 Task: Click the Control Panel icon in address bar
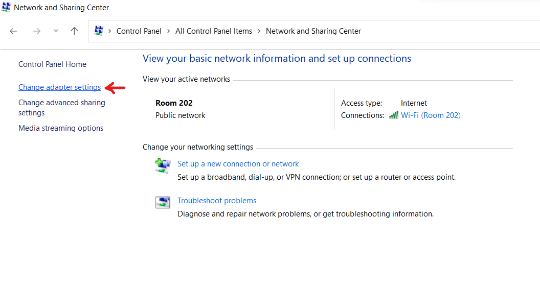pyautogui.click(x=99, y=31)
